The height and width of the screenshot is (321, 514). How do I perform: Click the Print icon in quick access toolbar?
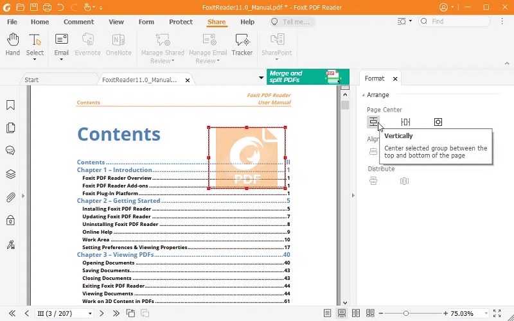point(47,7)
